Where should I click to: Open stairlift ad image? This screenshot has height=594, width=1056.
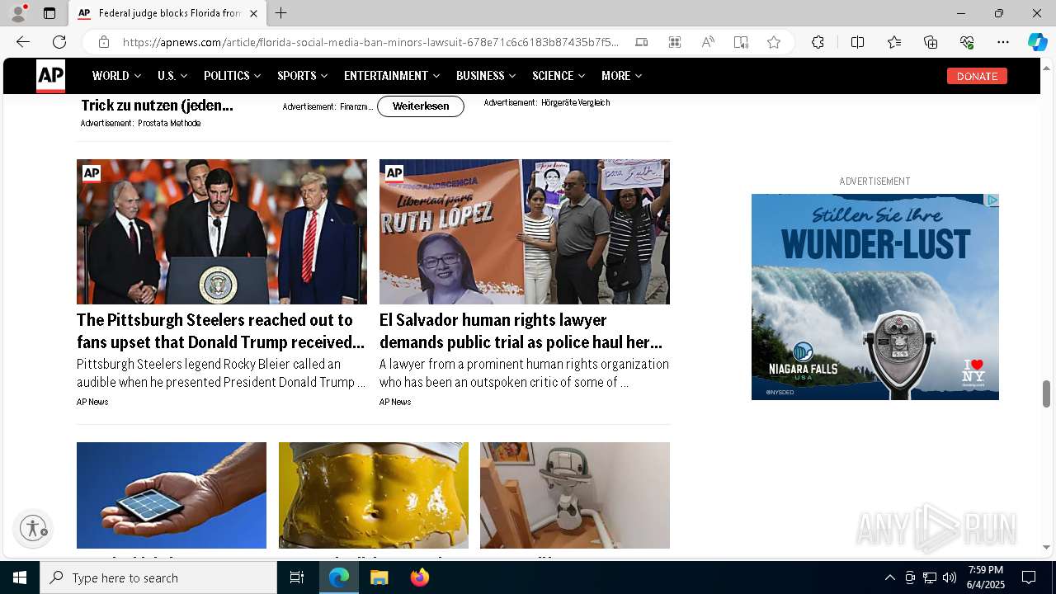[575, 495]
